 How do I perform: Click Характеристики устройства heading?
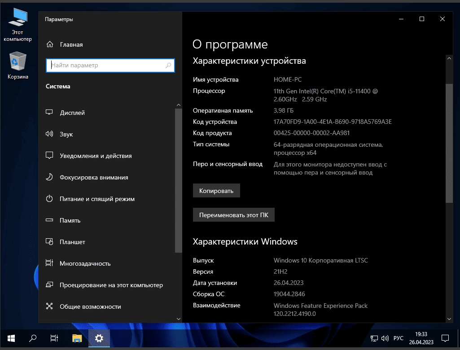[x=250, y=61]
